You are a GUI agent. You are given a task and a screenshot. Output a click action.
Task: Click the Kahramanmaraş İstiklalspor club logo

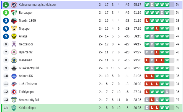(x=14, y=5)
